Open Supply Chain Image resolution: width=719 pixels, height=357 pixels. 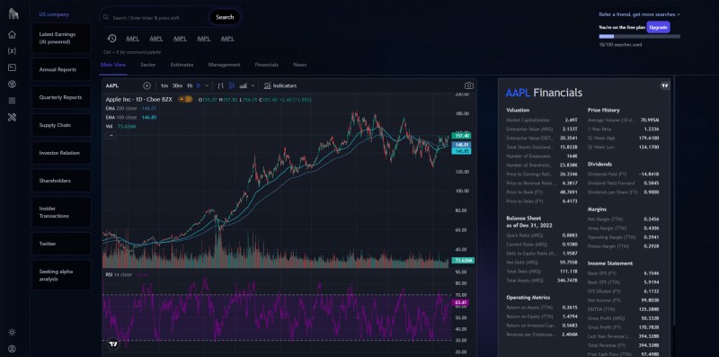[x=61, y=125]
